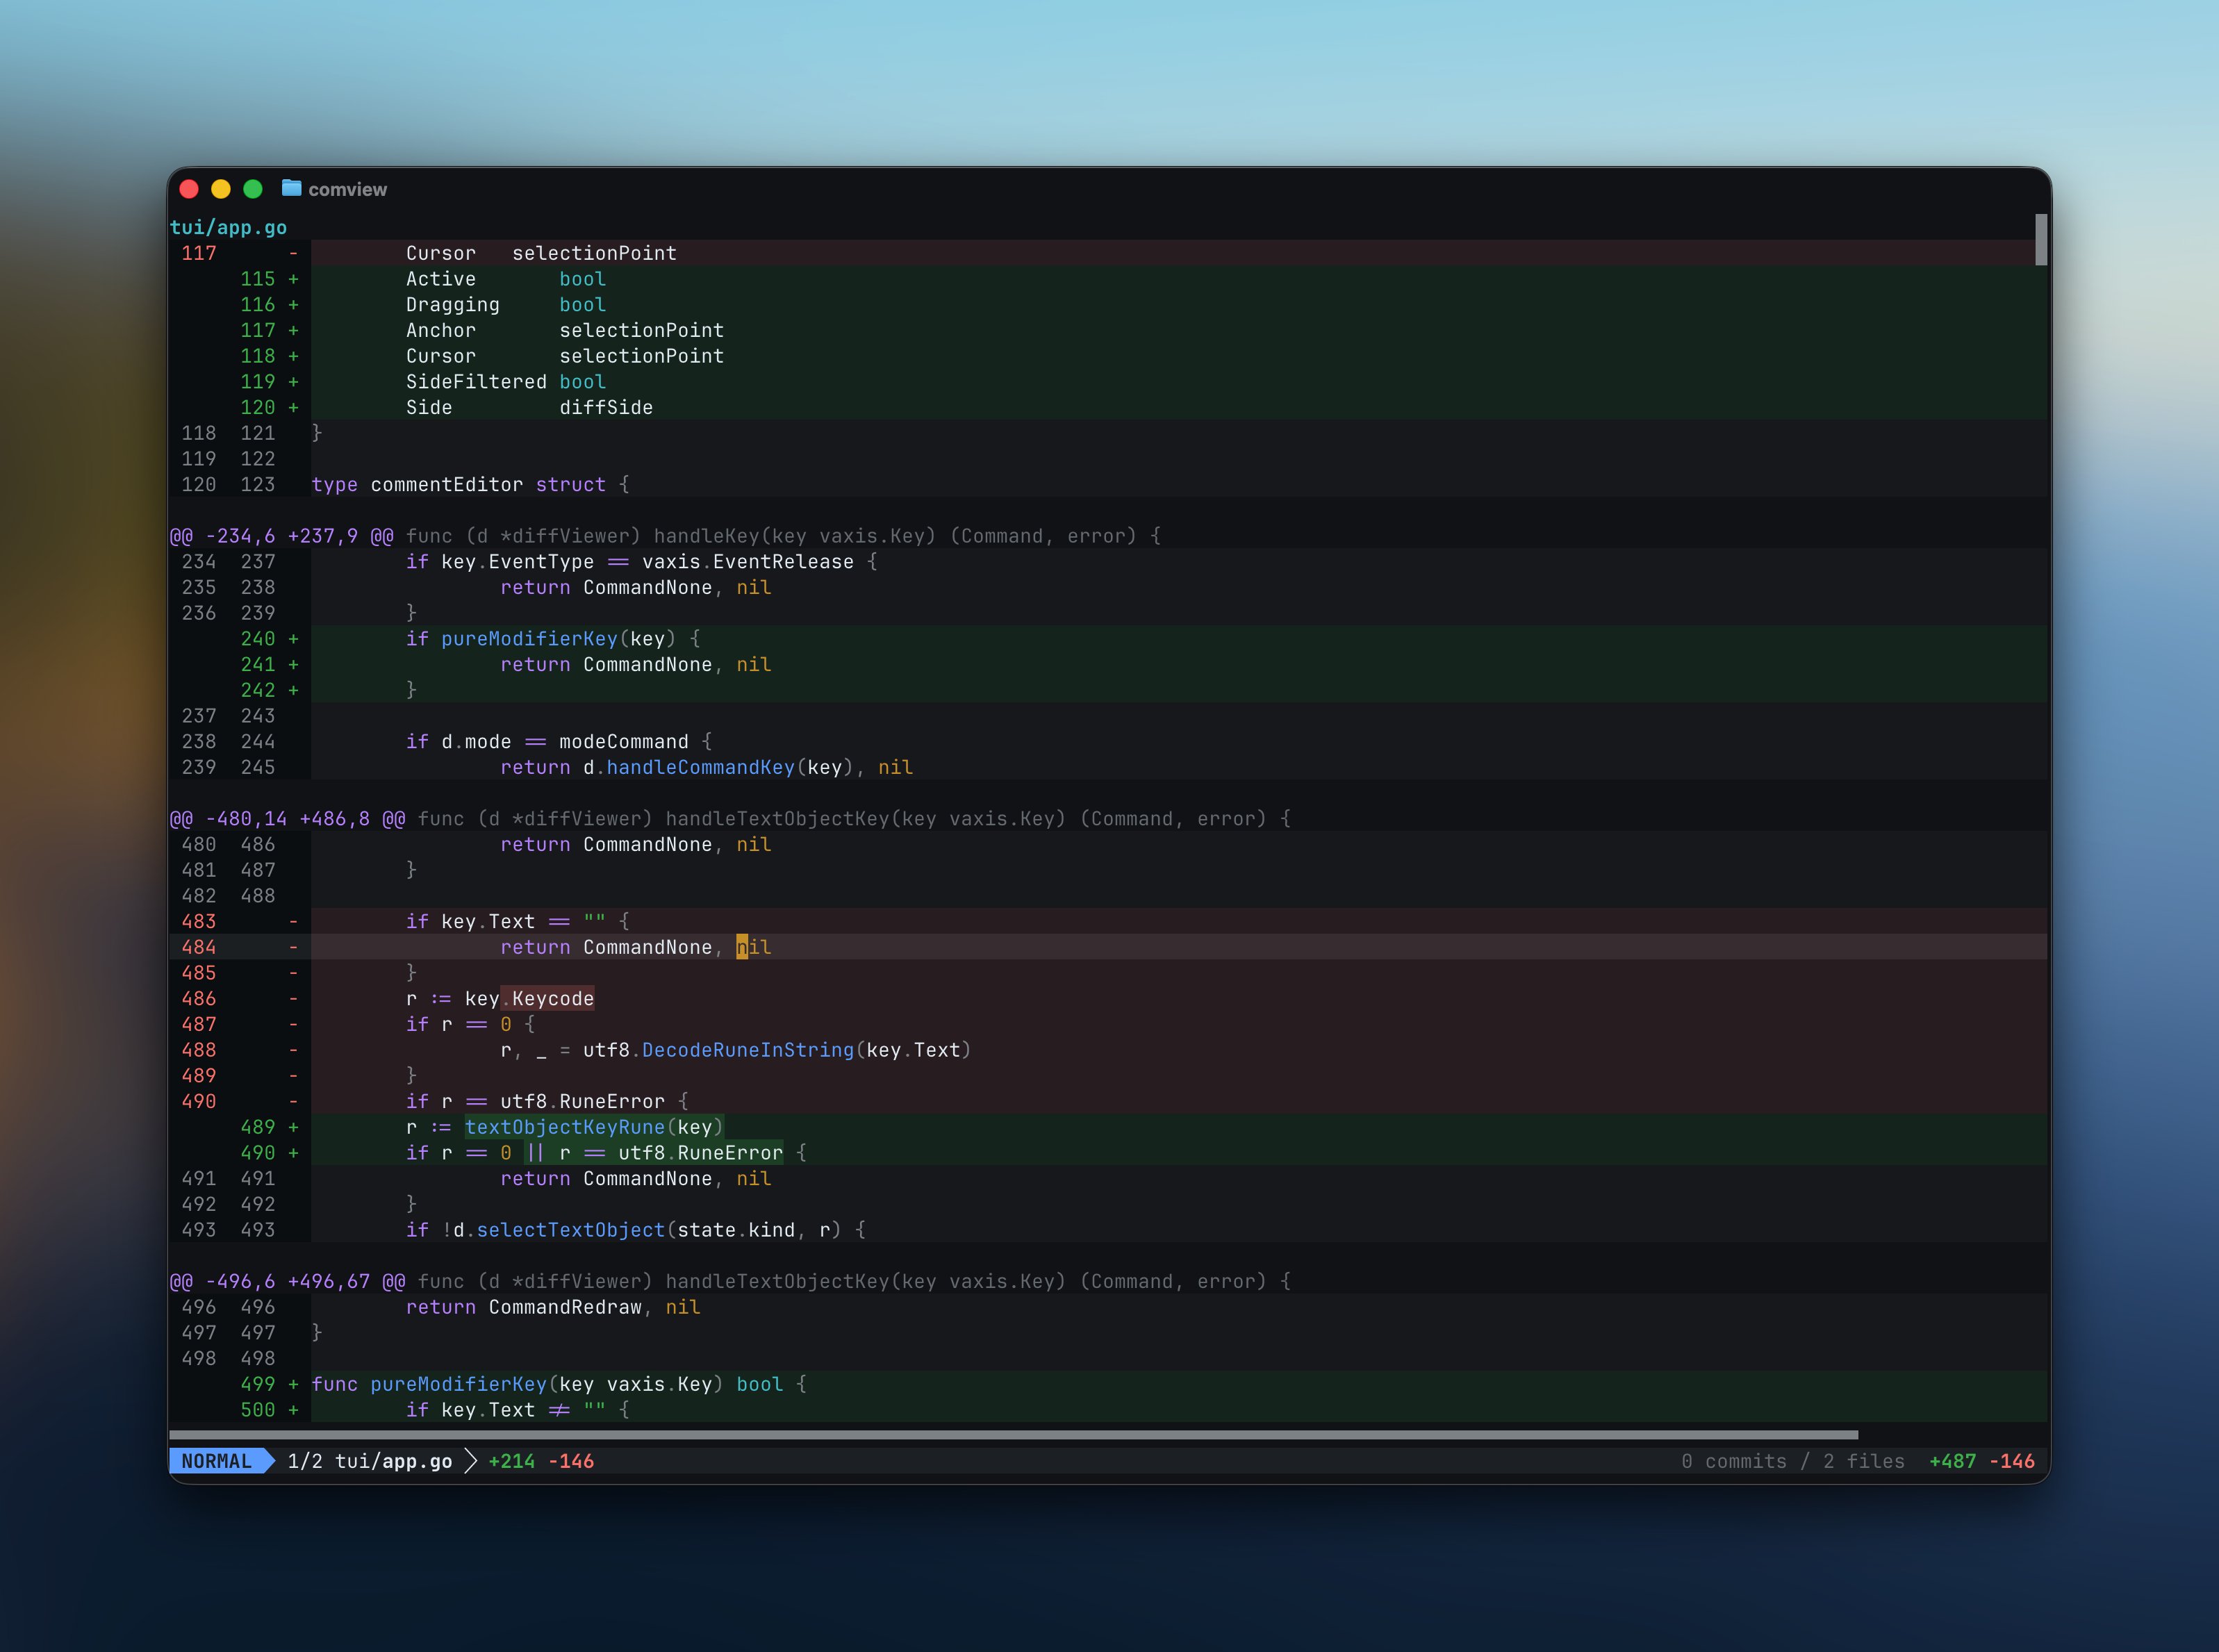Click the comview folder icon in title bar
This screenshot has width=2219, height=1652.
click(291, 188)
